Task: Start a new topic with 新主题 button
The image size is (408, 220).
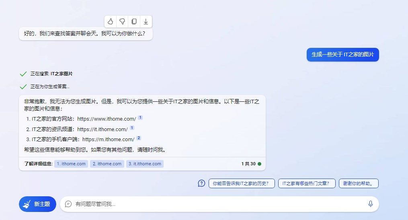Action: pos(37,204)
